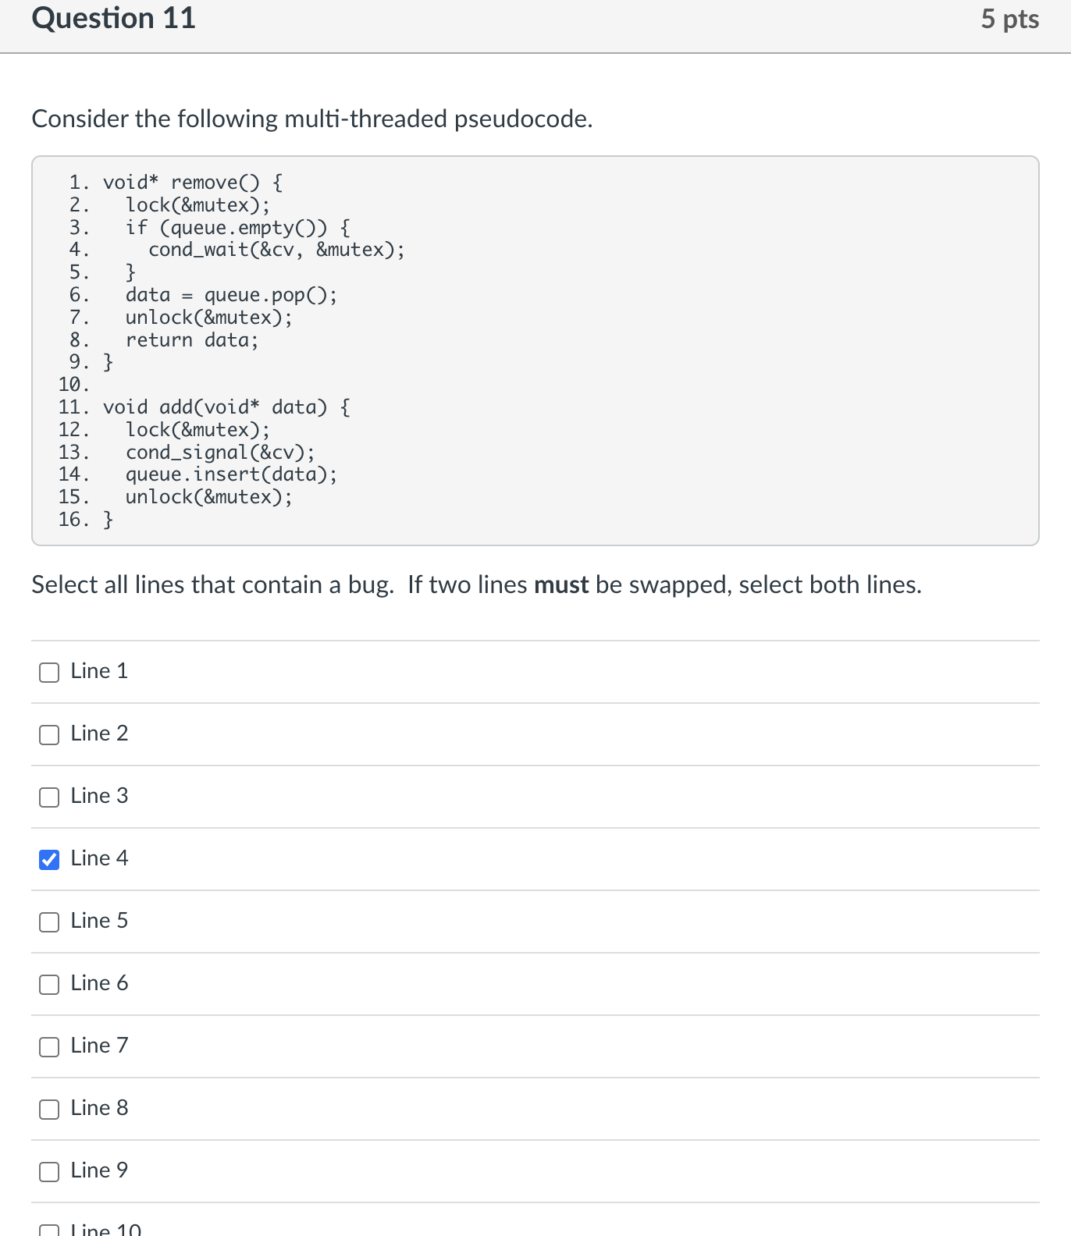Click the bolded word must in instructions
1071x1236 pixels.
tap(560, 585)
